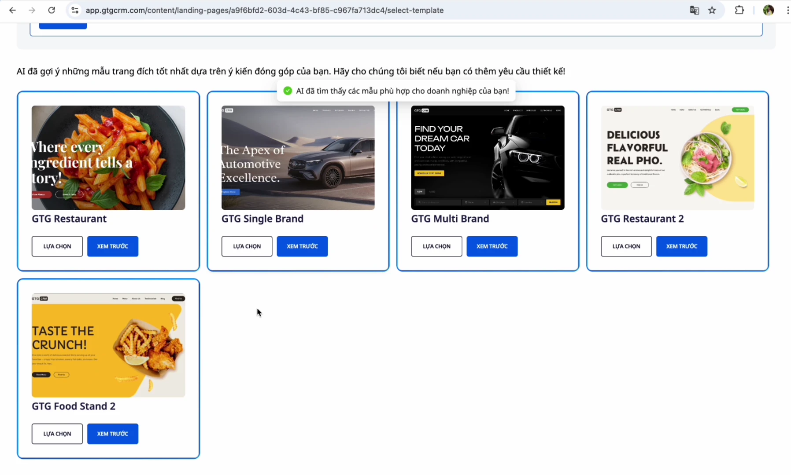This screenshot has width=791, height=475.
Task: Open the Google Translate icon in address bar
Action: 694,10
